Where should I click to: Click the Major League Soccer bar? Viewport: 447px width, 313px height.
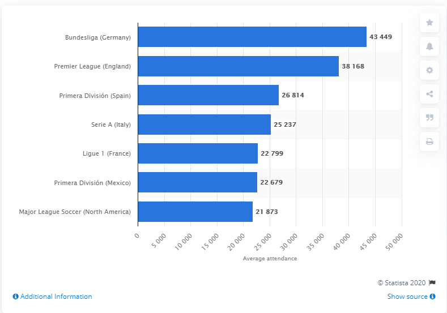[x=195, y=212]
